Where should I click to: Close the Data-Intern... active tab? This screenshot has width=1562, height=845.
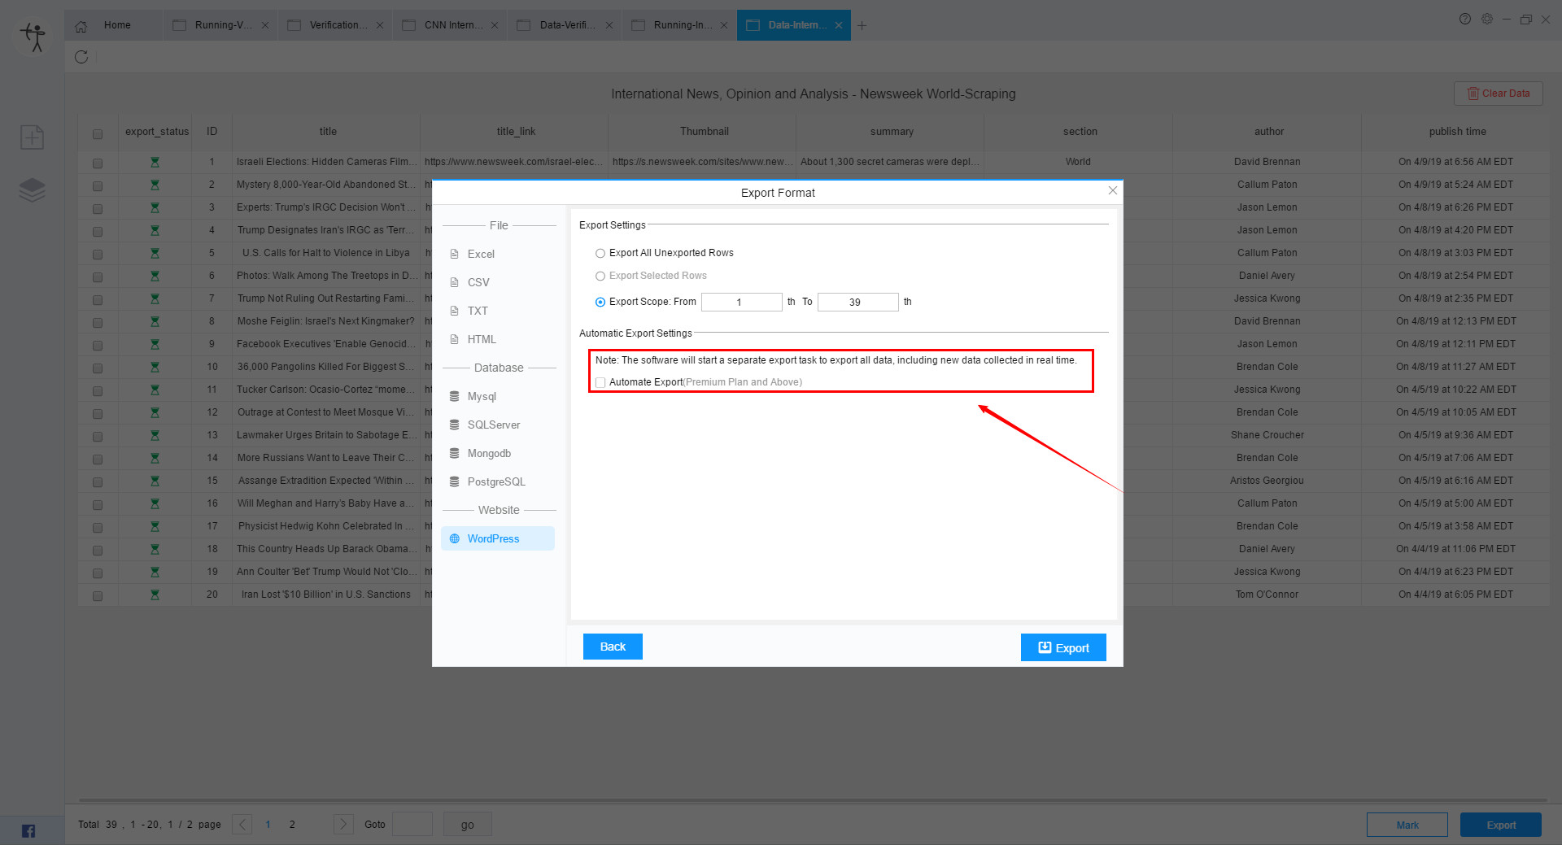pyautogui.click(x=839, y=25)
